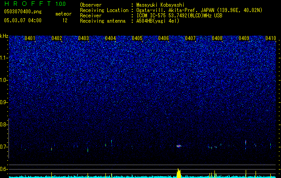Click the 'meteor' count label
Viewport: 281px width, 178px height.
(x=63, y=14)
